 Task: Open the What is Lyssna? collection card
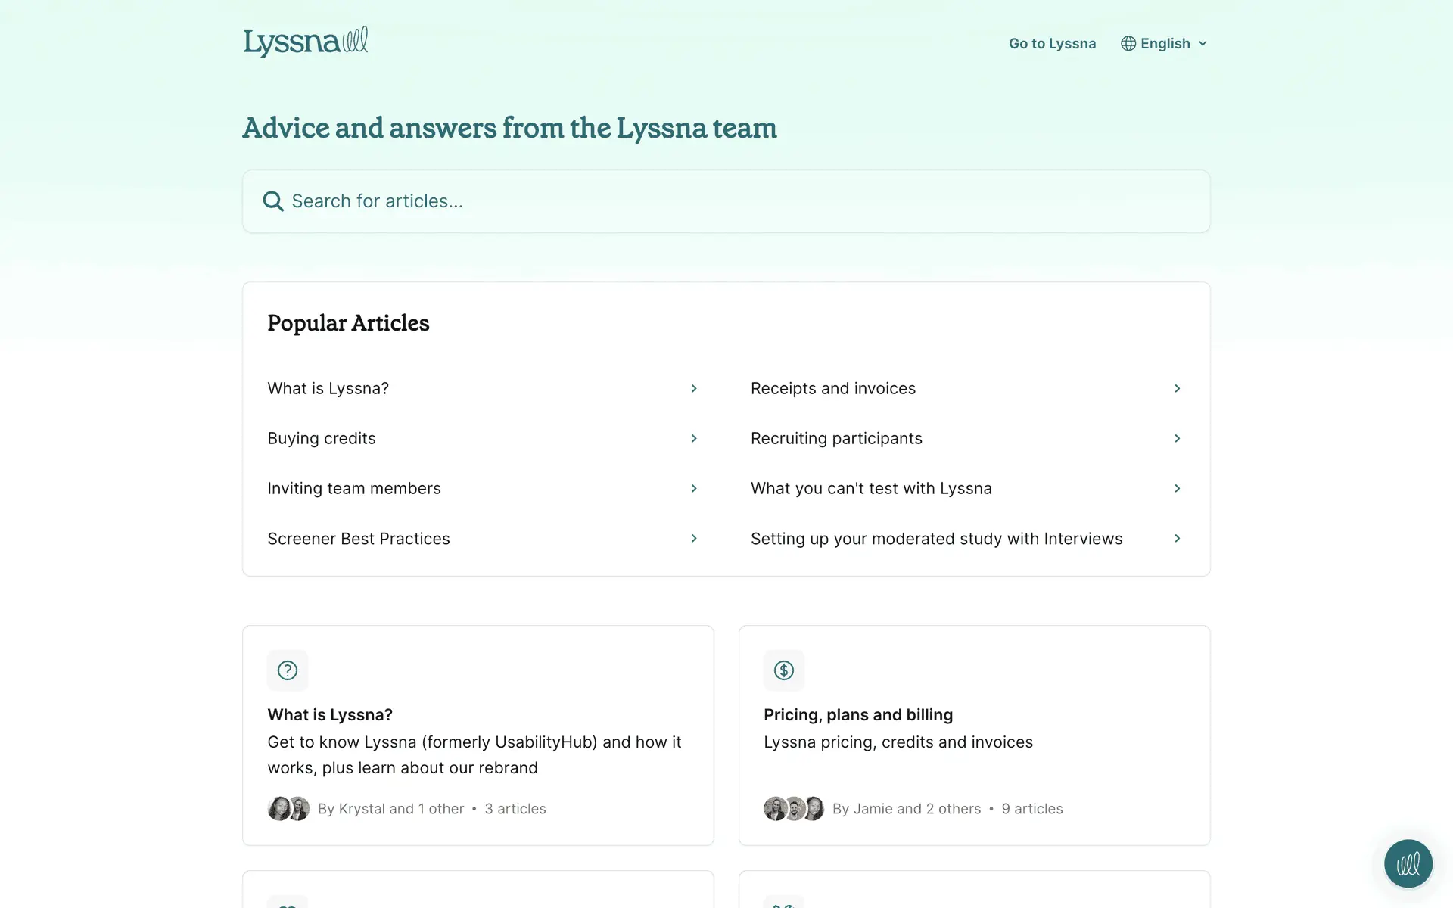[330, 715]
